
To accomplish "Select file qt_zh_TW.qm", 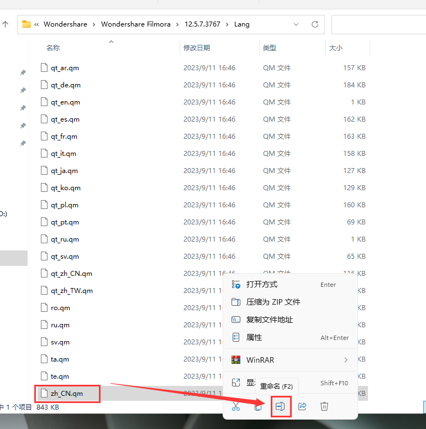I will click(x=72, y=291).
